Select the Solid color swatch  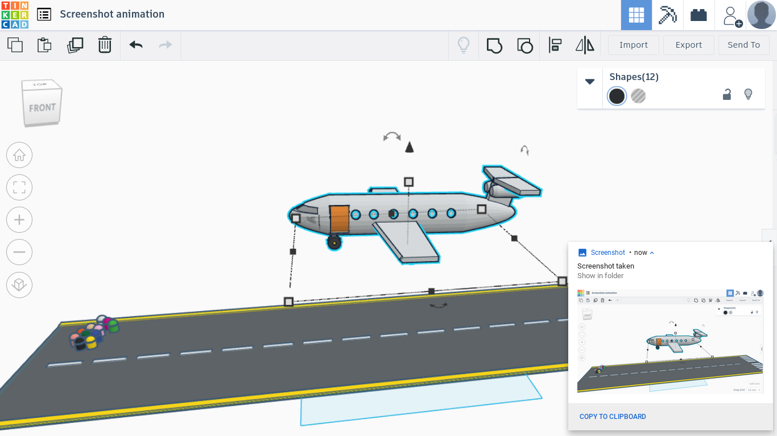pyautogui.click(x=617, y=96)
